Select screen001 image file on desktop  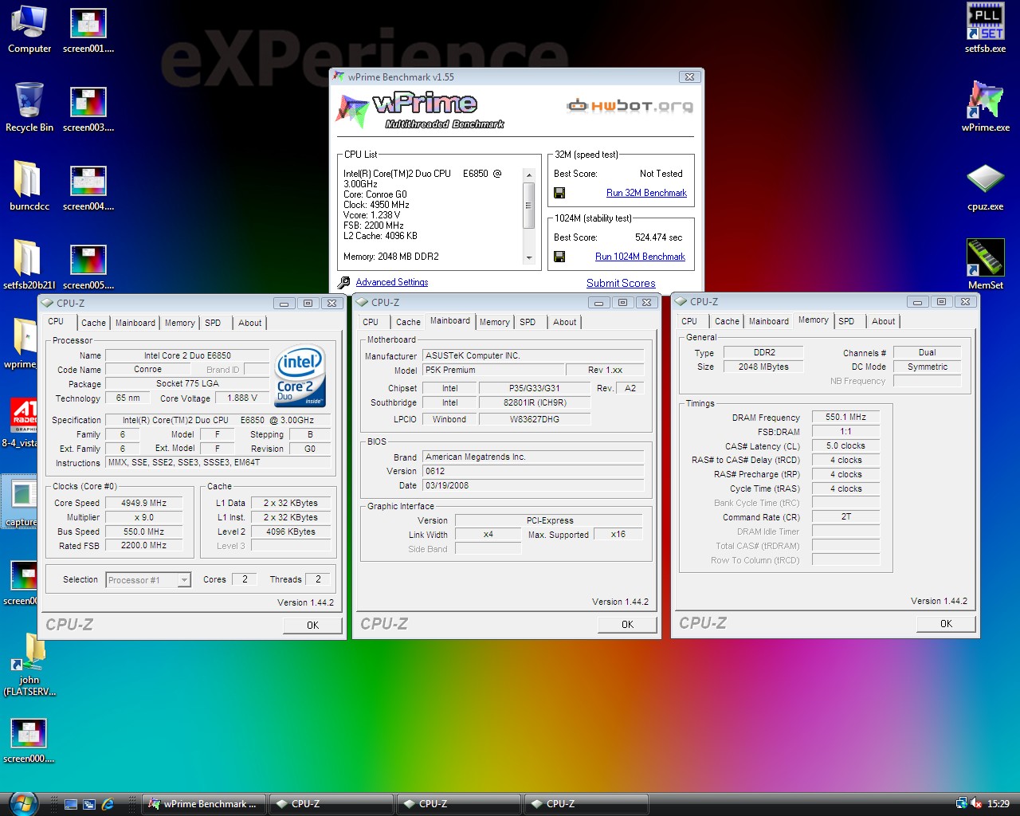tap(88, 29)
